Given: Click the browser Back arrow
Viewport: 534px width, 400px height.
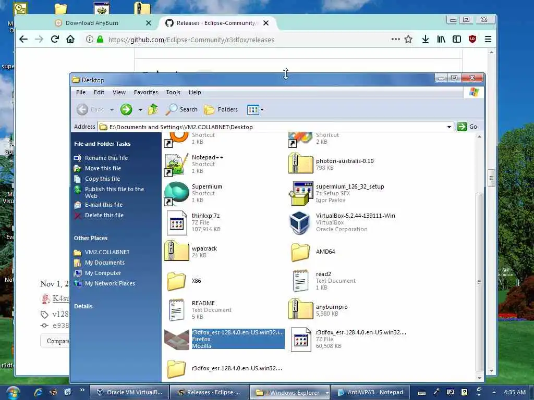Looking at the screenshot, I should point(23,40).
